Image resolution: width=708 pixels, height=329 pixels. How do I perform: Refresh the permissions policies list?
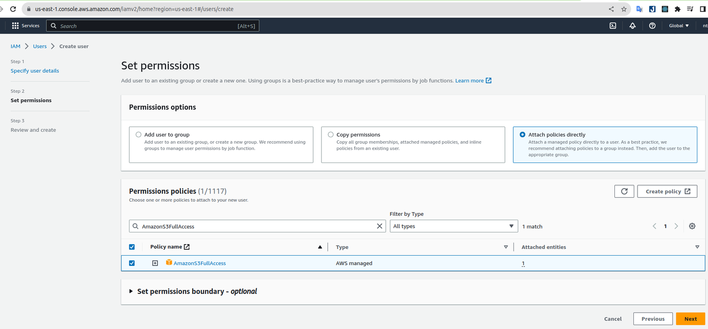624,191
